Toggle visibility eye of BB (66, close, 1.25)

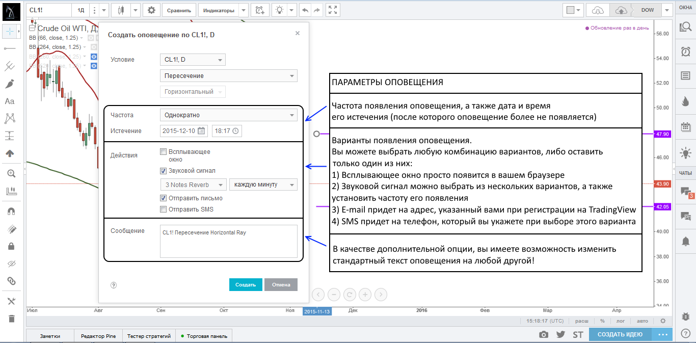(x=92, y=38)
